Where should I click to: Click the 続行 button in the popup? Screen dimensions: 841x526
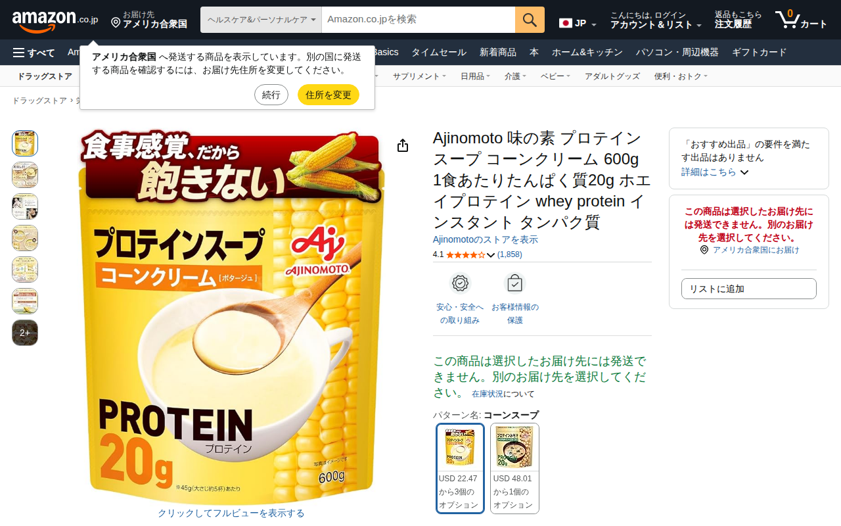pyautogui.click(x=271, y=95)
